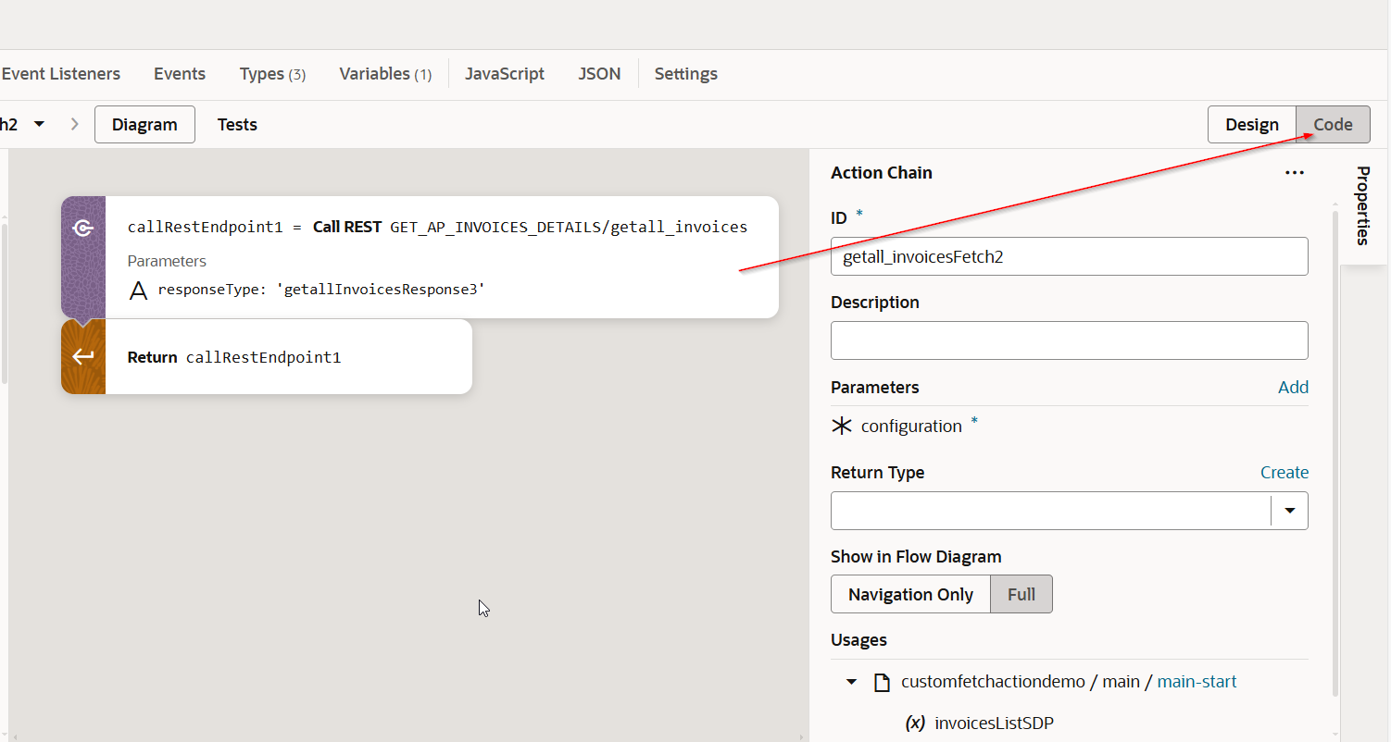
Task: Select the Tests tab
Action: pyautogui.click(x=237, y=125)
